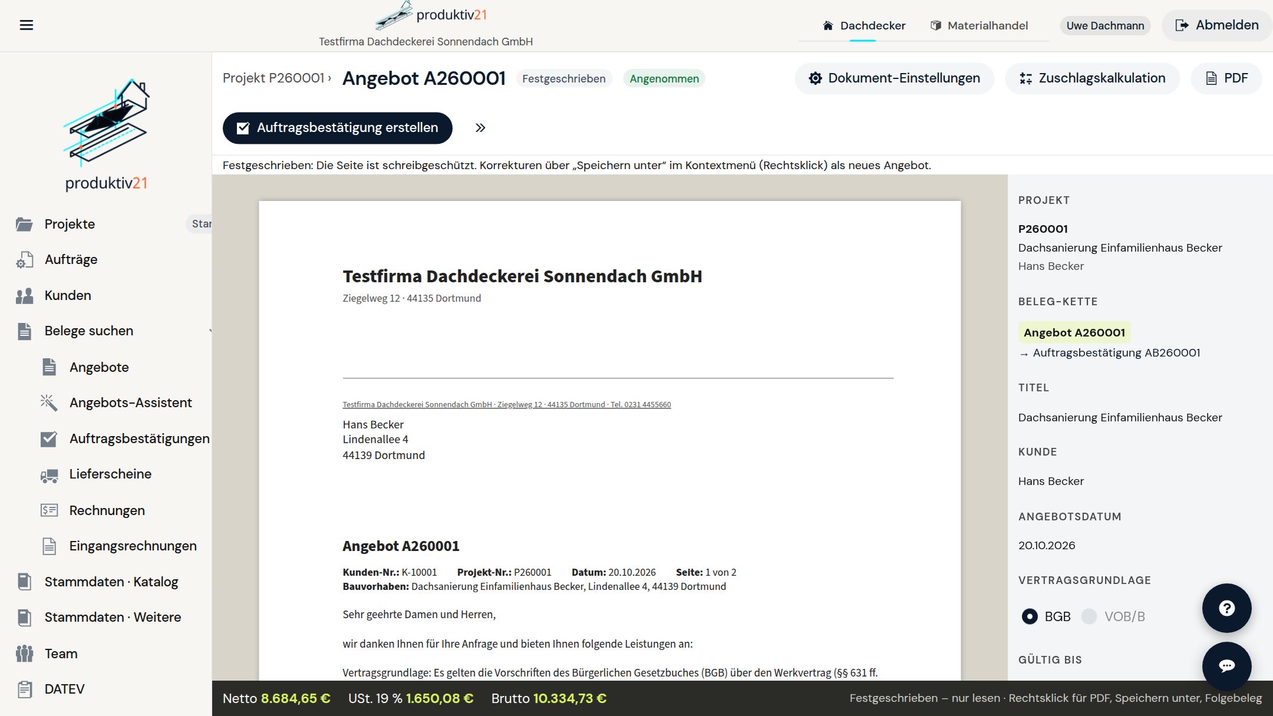This screenshot has width=1273, height=716.
Task: Switch to the Dachdecker tab
Action: point(864,25)
